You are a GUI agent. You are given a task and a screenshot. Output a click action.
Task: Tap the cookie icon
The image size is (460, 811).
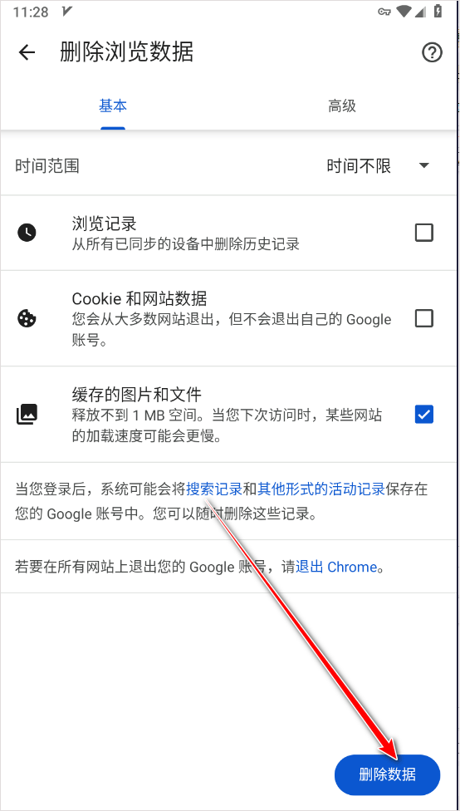pos(27,318)
